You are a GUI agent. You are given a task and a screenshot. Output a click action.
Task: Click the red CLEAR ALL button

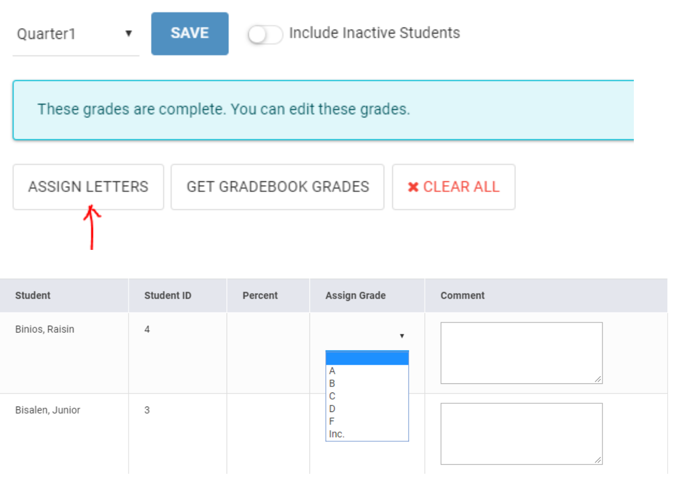tap(453, 187)
